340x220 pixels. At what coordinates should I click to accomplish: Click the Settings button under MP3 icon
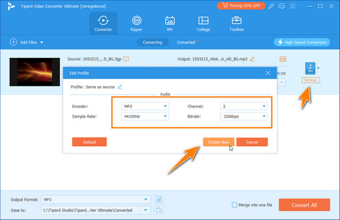pos(311,80)
